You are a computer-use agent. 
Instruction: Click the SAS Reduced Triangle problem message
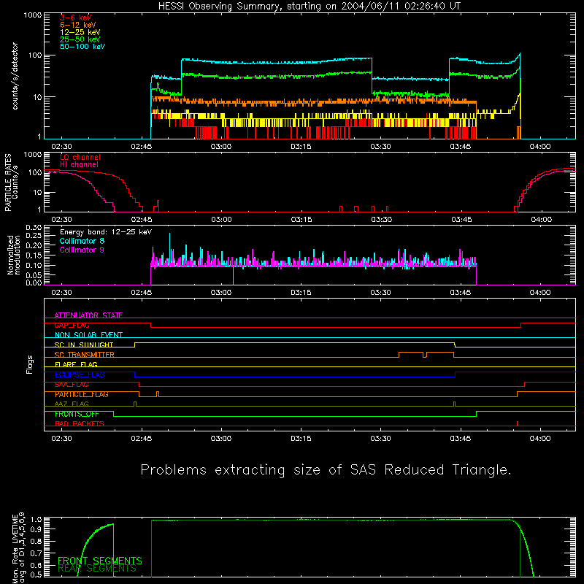coord(326,470)
